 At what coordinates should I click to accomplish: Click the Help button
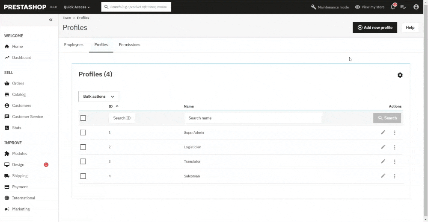click(410, 27)
